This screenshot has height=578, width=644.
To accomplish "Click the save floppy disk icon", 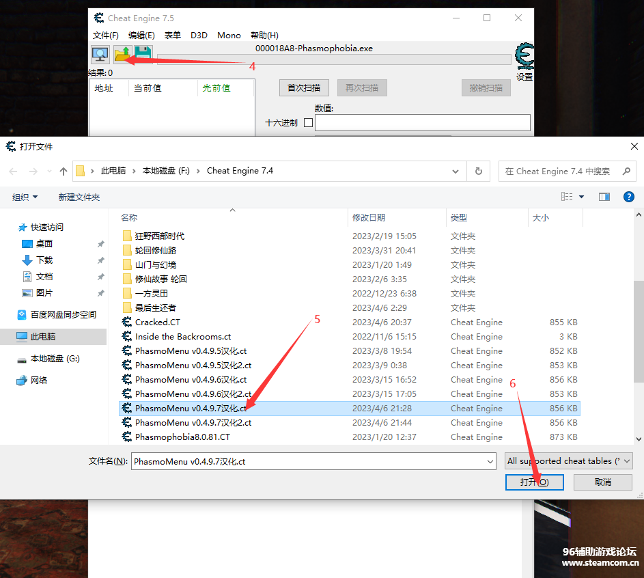I will 143,54.
